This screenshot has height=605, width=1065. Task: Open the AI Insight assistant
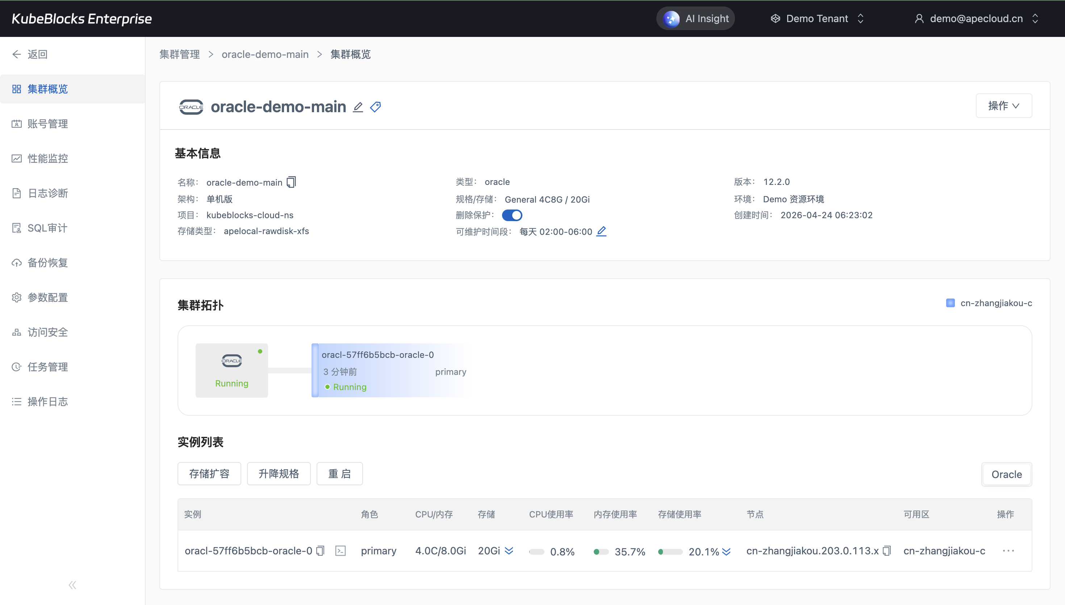tap(696, 18)
